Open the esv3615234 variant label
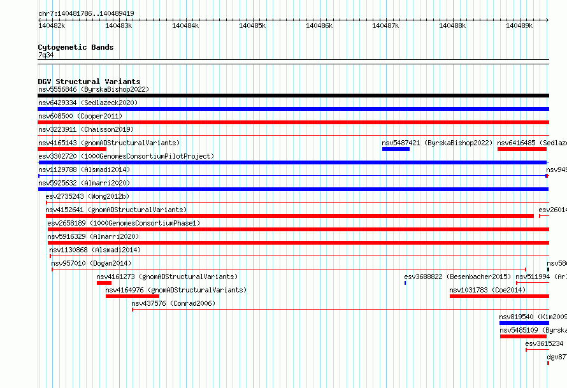 coord(544,343)
